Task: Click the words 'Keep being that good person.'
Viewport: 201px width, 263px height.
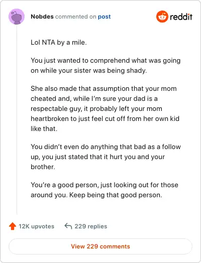Action: (x=116, y=195)
